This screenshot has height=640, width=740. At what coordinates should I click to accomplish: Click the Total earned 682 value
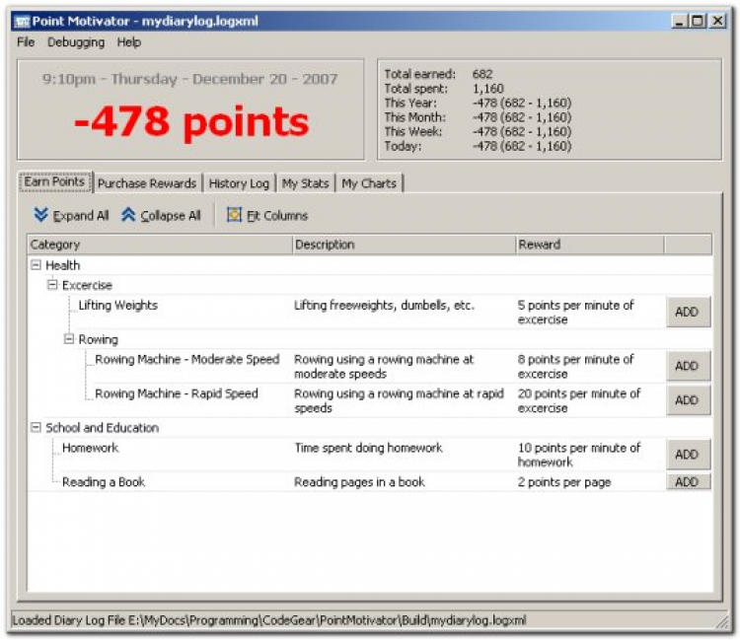point(482,74)
